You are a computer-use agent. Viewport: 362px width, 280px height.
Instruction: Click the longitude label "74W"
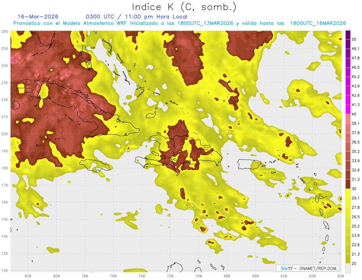[141, 276]
